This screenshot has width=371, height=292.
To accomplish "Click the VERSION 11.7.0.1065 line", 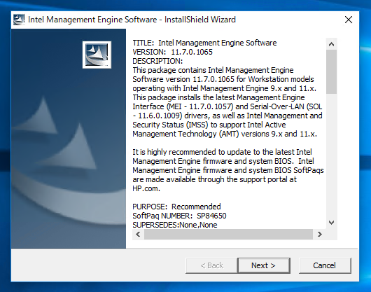I will coord(172,52).
